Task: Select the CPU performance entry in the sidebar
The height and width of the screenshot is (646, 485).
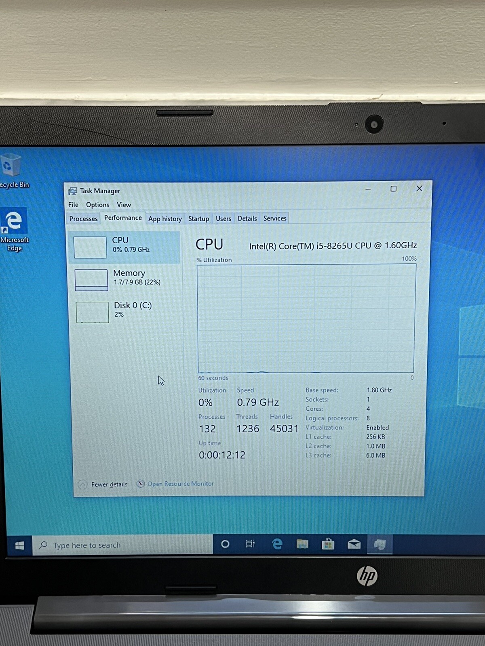Action: pyautogui.click(x=124, y=247)
